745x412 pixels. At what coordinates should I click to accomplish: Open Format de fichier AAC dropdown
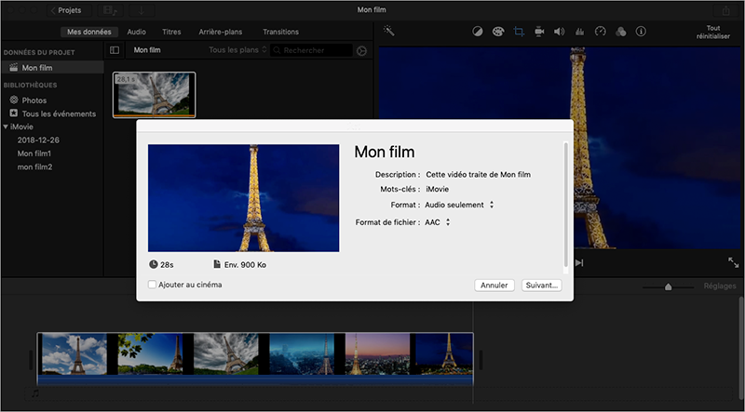(437, 222)
